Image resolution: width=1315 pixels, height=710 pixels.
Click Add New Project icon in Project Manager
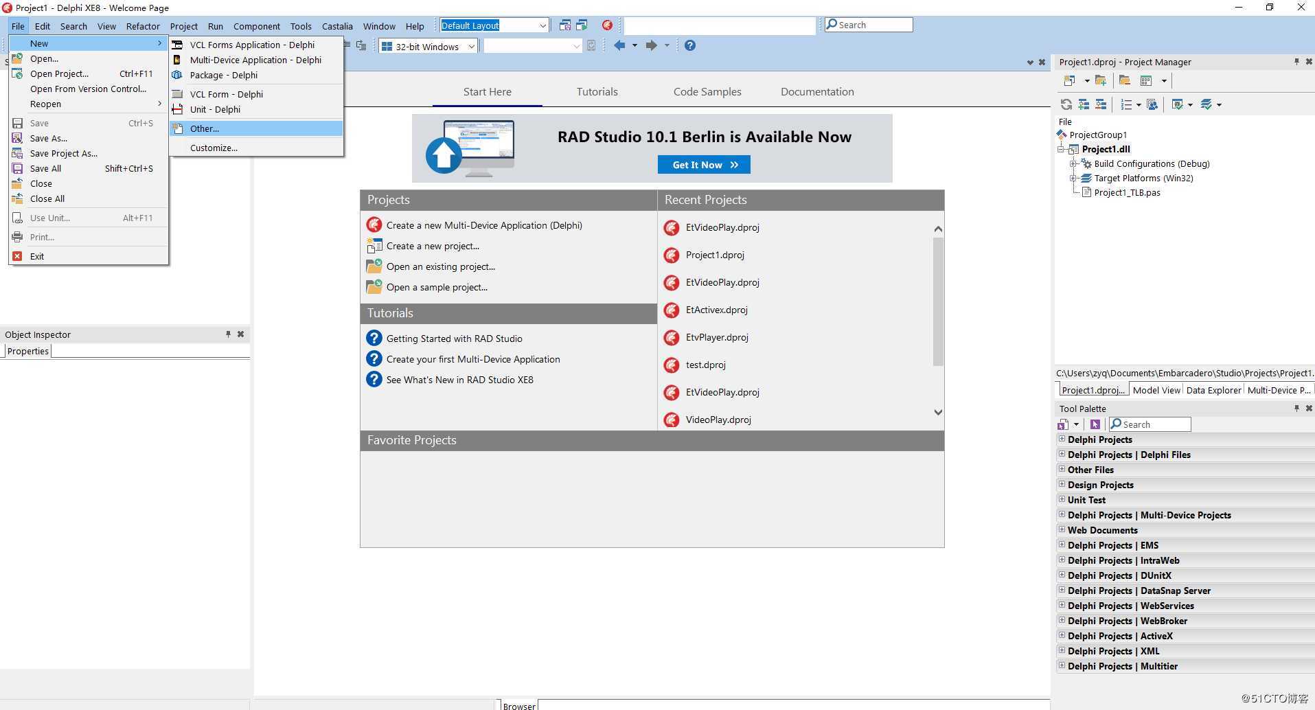point(1069,81)
